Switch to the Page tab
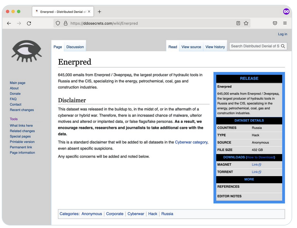The width and height of the screenshot is (297, 228). pos(58,47)
